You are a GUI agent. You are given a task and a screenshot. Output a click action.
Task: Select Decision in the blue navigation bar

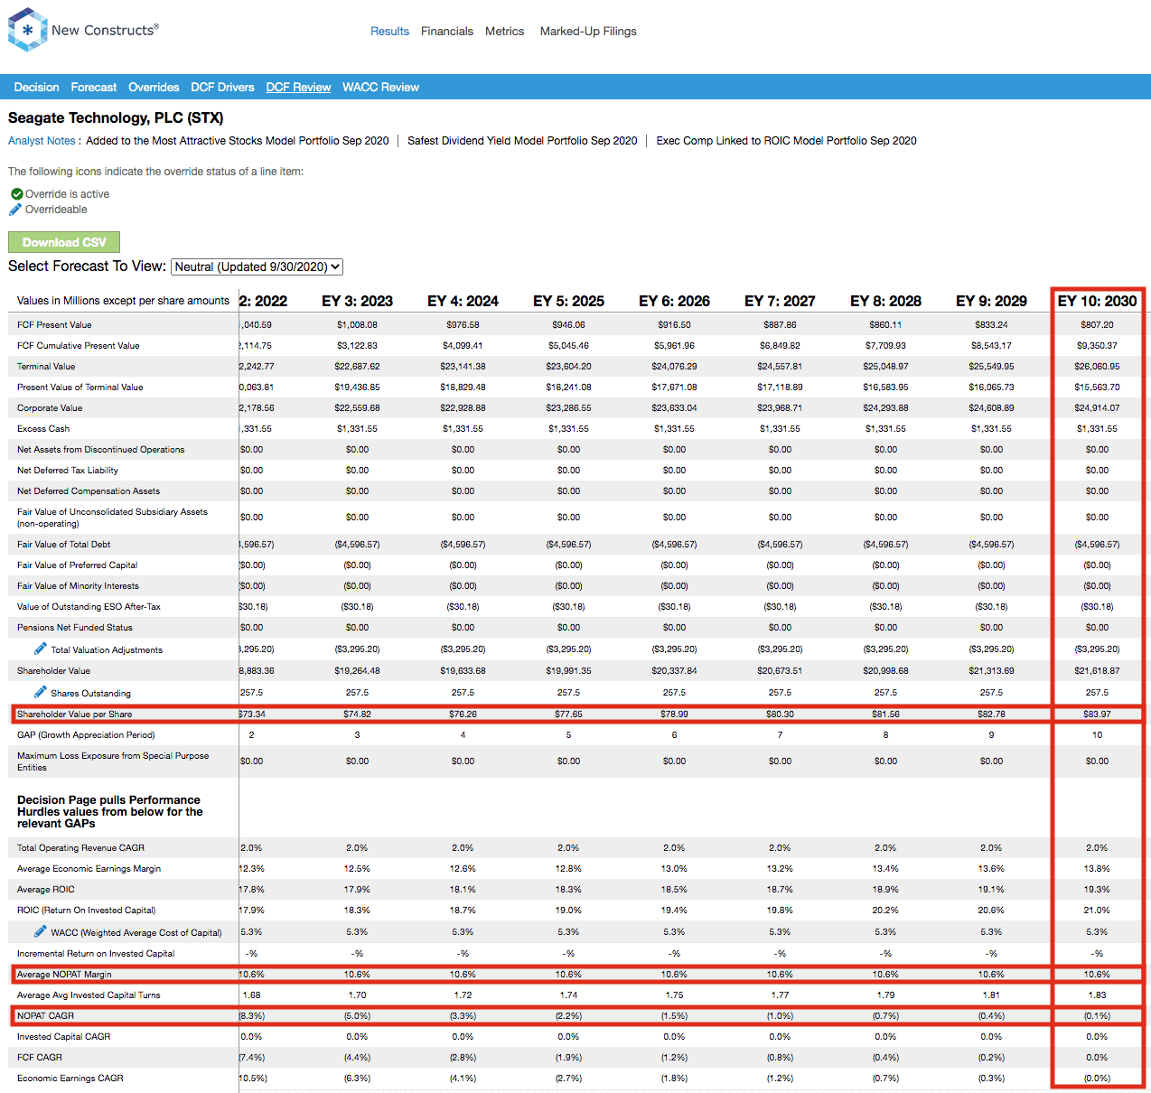coord(36,87)
